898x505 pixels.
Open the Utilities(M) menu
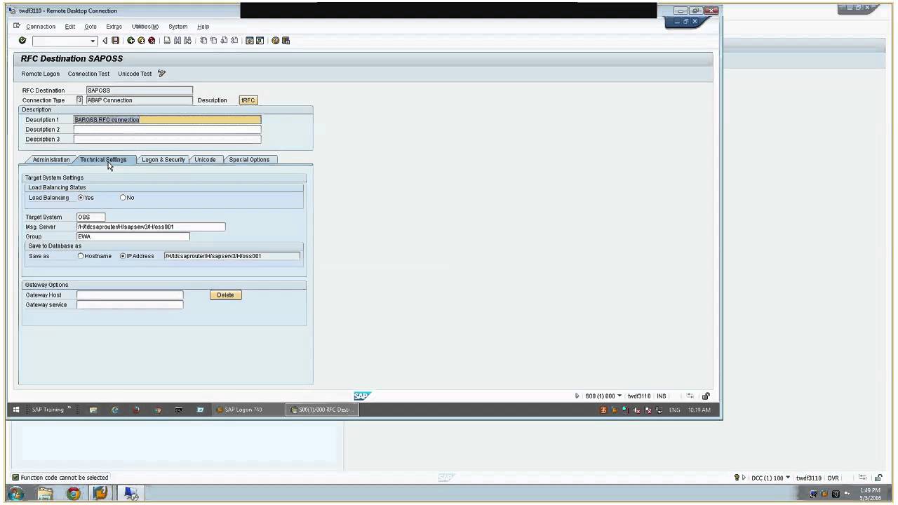(145, 27)
